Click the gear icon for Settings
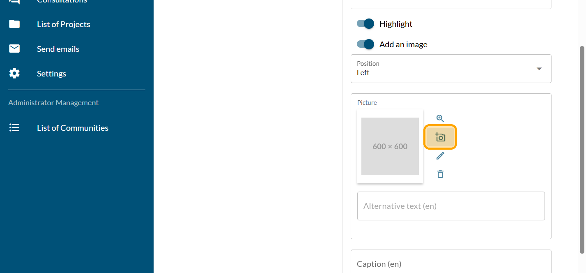Screen dimensions: 586x273 click(14, 74)
